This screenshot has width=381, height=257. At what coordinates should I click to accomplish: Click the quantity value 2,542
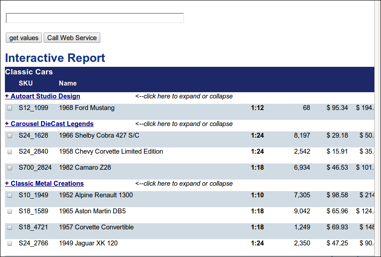pyautogui.click(x=302, y=151)
